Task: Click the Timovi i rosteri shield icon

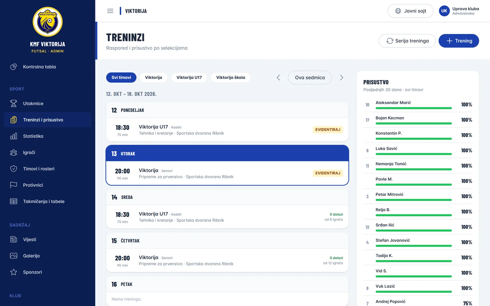Action: click(13, 169)
